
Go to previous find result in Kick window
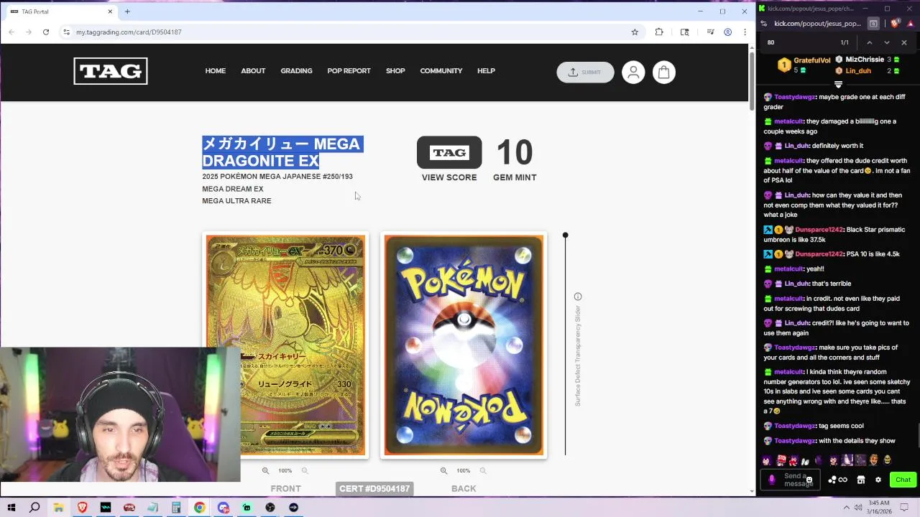coord(869,42)
